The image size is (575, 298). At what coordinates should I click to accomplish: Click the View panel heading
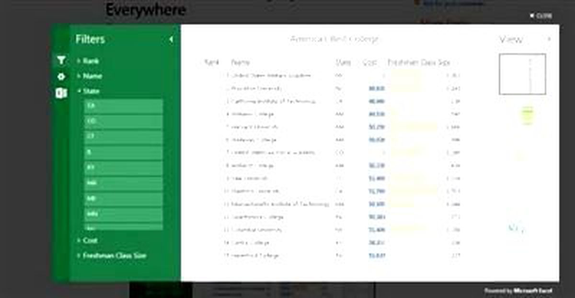pyautogui.click(x=511, y=39)
